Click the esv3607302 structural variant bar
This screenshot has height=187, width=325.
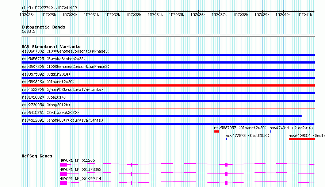tap(168, 55)
